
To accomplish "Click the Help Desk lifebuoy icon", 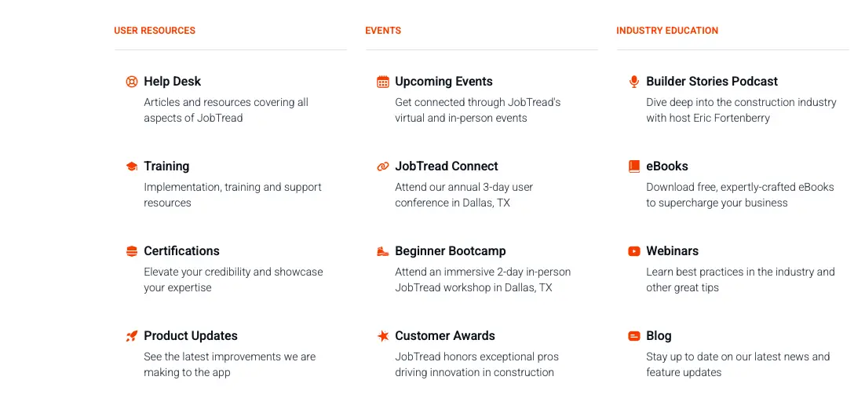I will (x=132, y=82).
